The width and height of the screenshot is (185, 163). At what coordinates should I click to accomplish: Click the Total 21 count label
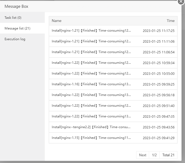coord(168,155)
